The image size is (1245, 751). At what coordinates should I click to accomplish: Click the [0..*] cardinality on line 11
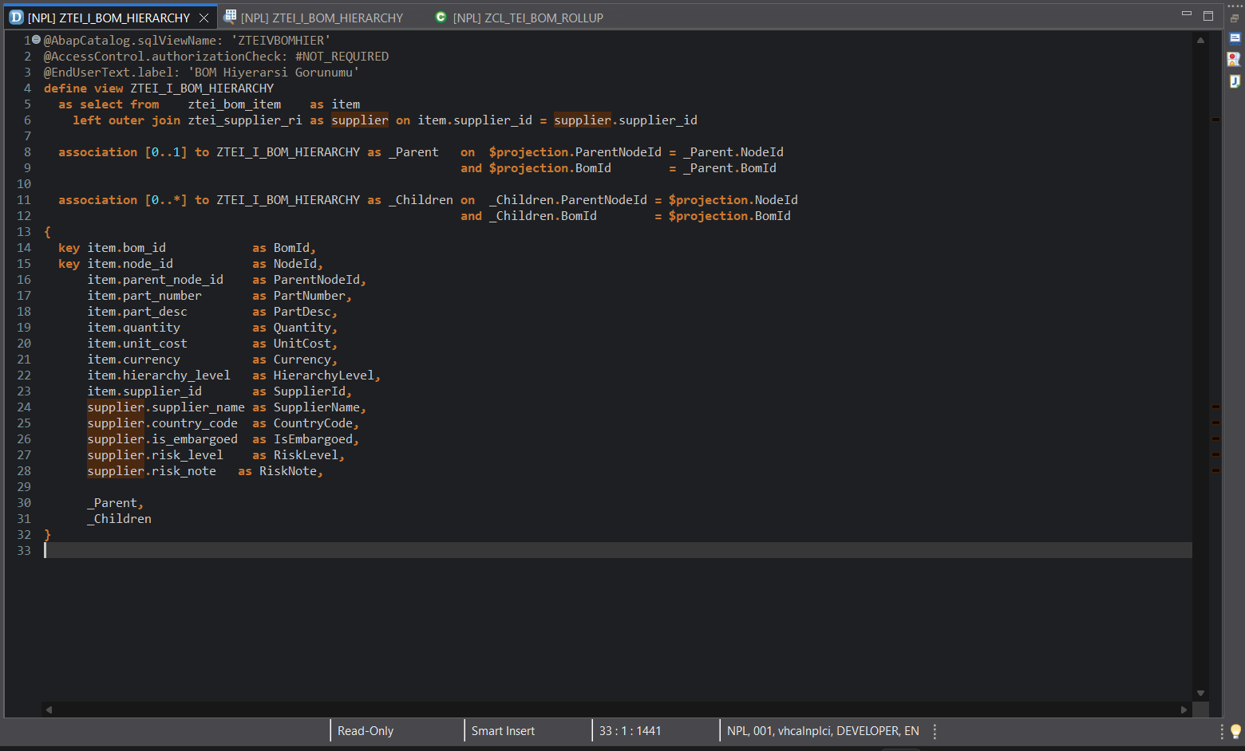coord(166,200)
